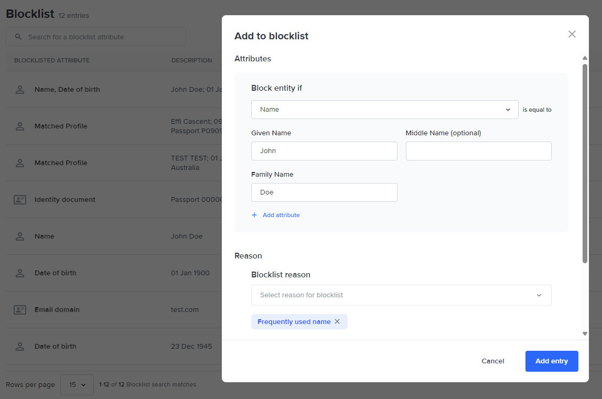Open the Rows per page selector
This screenshot has width=602, height=399.
pos(77,385)
